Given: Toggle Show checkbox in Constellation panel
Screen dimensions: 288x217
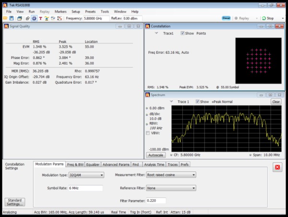Looking at the screenshot, I should click(183, 33).
